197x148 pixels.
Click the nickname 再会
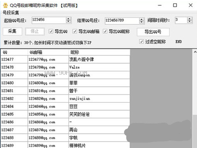click(x=99, y=130)
